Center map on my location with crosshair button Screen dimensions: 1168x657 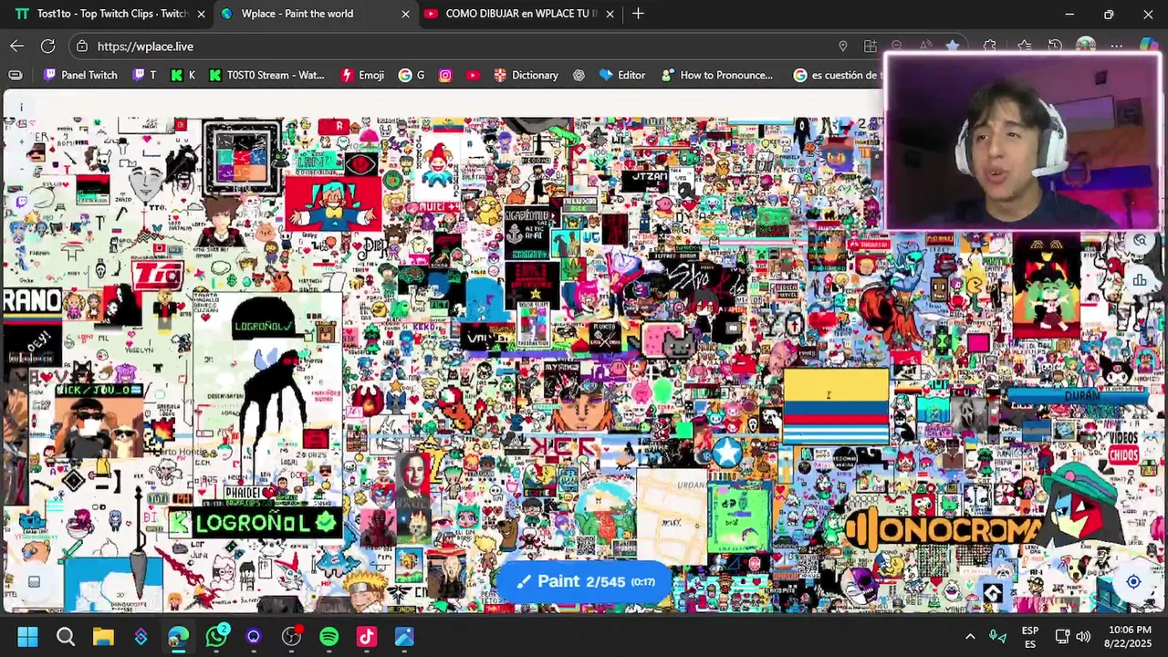[1133, 582]
